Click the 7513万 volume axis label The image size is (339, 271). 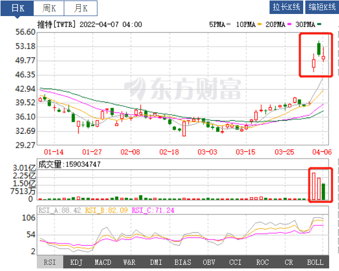[x=23, y=191]
